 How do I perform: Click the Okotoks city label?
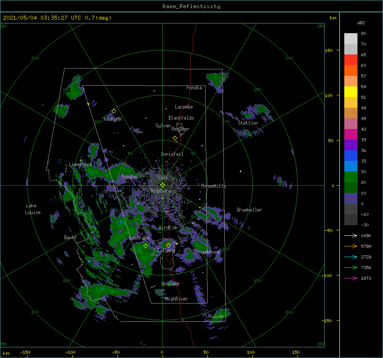[x=171, y=284]
